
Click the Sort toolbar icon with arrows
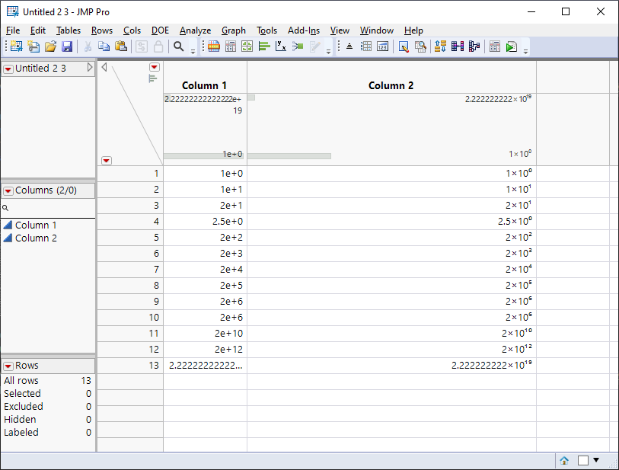pos(441,46)
